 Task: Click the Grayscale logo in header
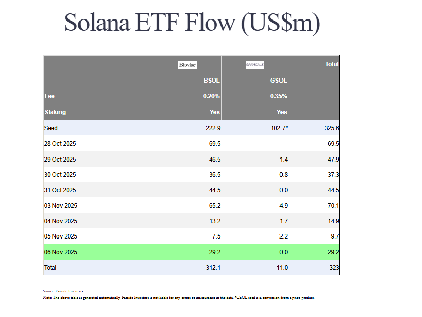[254, 65]
